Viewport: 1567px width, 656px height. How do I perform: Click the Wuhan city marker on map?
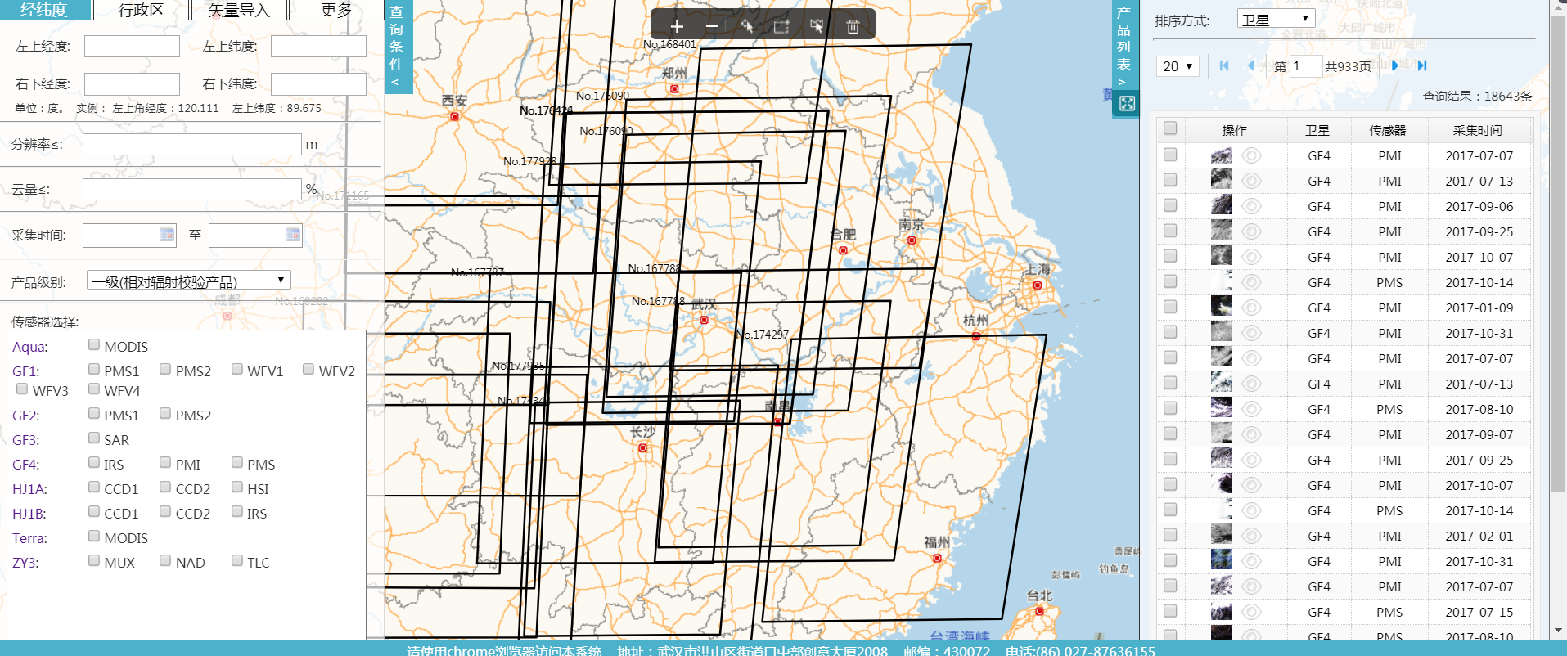click(x=704, y=320)
